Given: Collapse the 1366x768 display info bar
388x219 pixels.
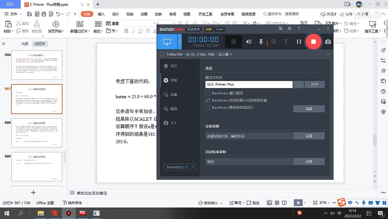Looking at the screenshot, I should [x=328, y=54].
